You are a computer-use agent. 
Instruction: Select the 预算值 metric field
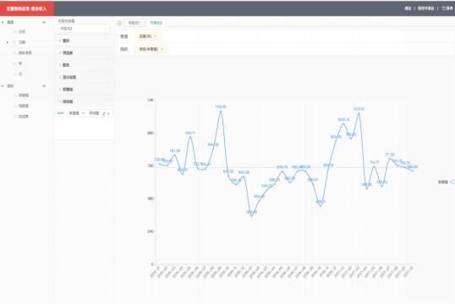pos(24,106)
